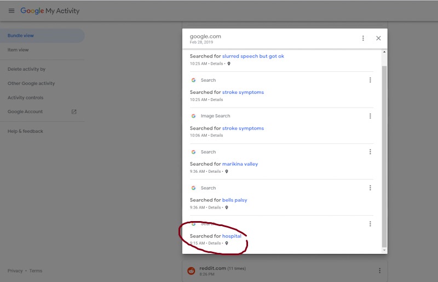The image size is (438, 282).
Task: Switch to Item view
Action: click(x=18, y=50)
